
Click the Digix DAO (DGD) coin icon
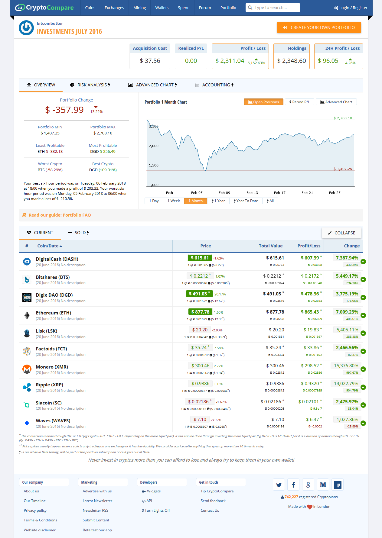coord(27,298)
